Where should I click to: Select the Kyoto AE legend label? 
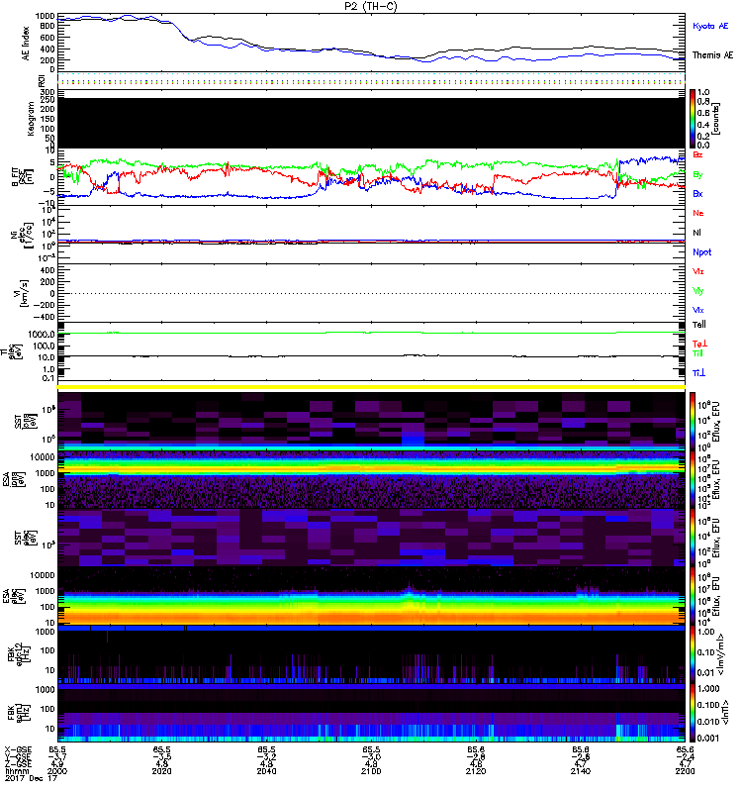710,26
